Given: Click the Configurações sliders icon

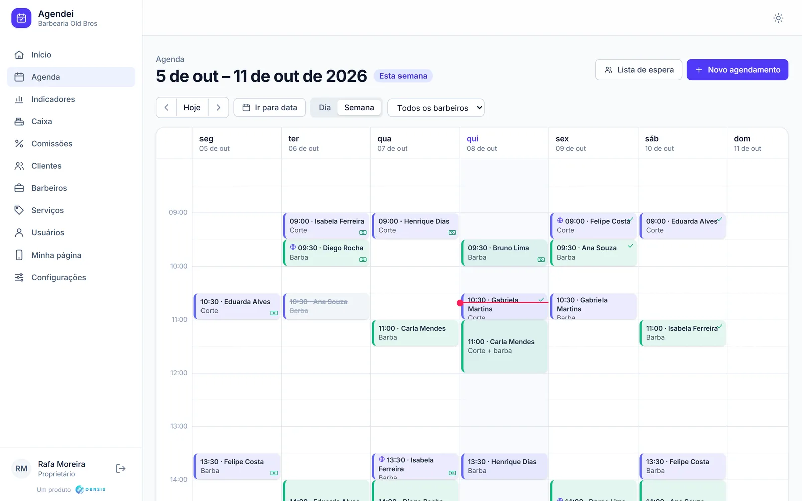Looking at the screenshot, I should pyautogui.click(x=19, y=278).
